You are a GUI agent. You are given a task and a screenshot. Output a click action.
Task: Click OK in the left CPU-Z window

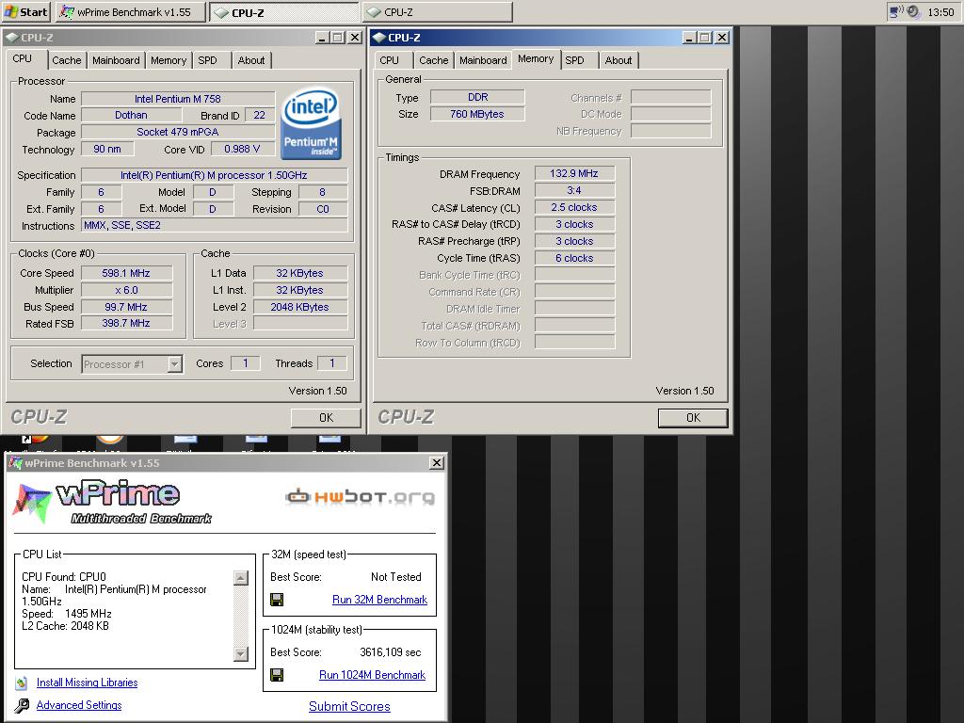point(326,417)
